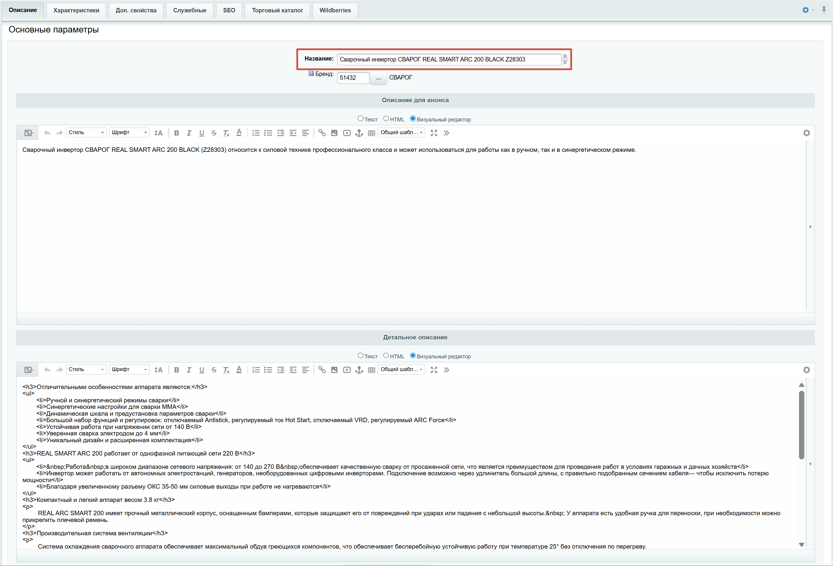Select Визуальный редактор for detailed description
This screenshot has height=566, width=833.
[x=413, y=356]
